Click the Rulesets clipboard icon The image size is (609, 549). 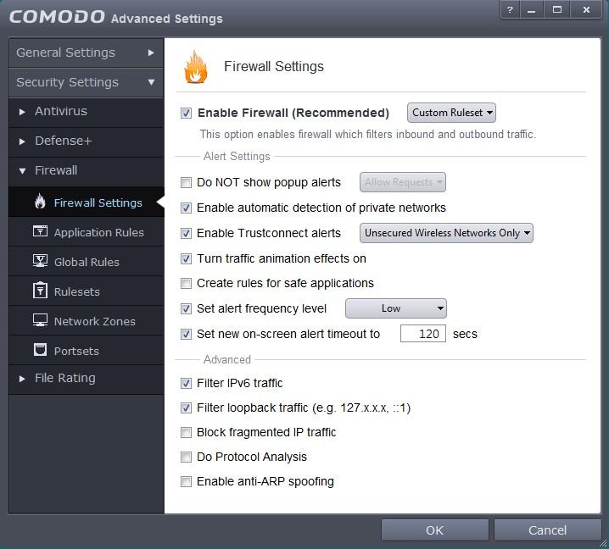[x=40, y=291]
